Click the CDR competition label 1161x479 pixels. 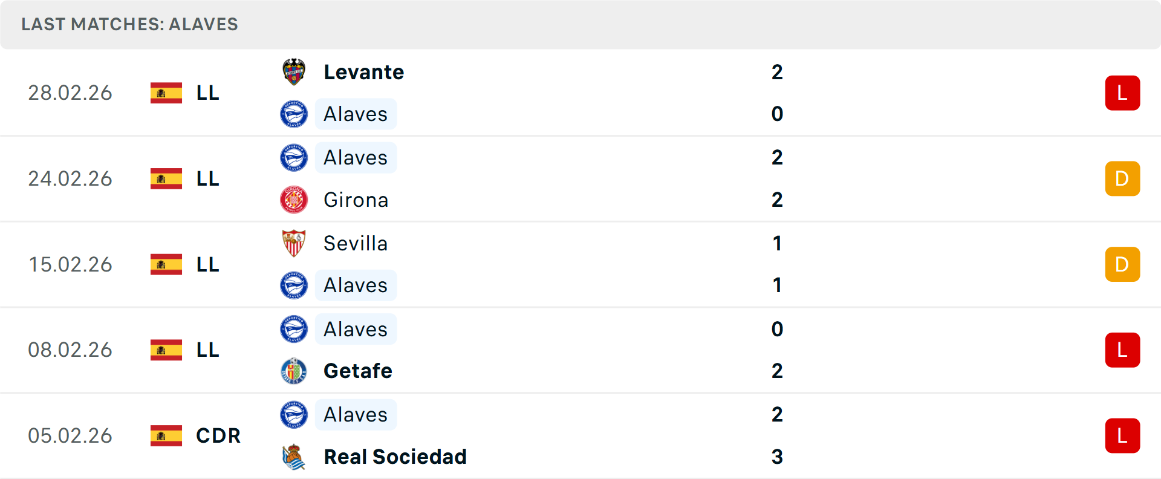(x=218, y=435)
